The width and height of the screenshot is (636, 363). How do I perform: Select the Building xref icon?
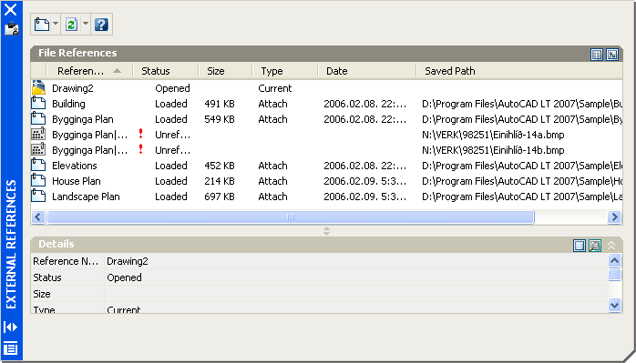coord(38,104)
